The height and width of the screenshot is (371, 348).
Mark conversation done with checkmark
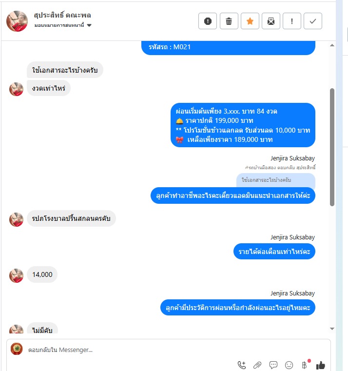(313, 21)
